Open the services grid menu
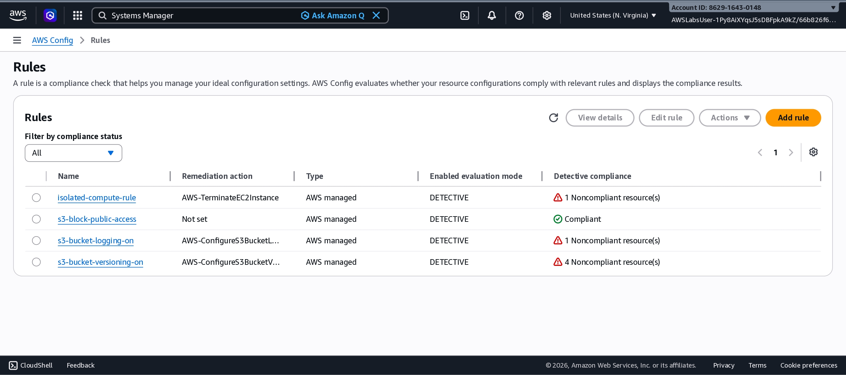The image size is (846, 375). [x=78, y=15]
